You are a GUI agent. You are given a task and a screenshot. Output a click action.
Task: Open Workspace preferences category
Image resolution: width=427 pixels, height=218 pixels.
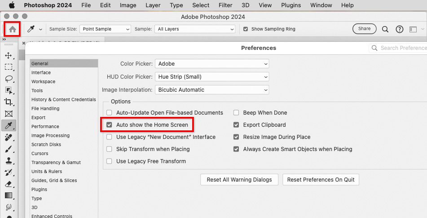[43, 81]
